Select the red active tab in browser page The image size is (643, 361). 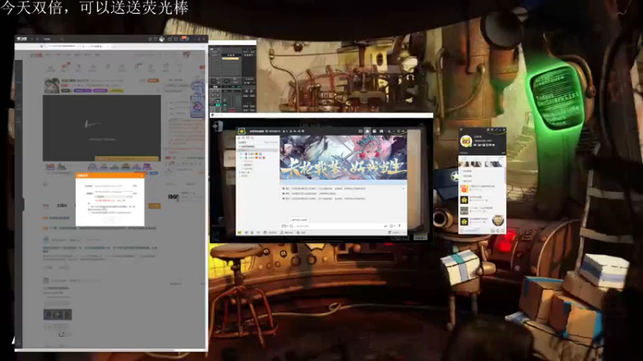coord(46,205)
